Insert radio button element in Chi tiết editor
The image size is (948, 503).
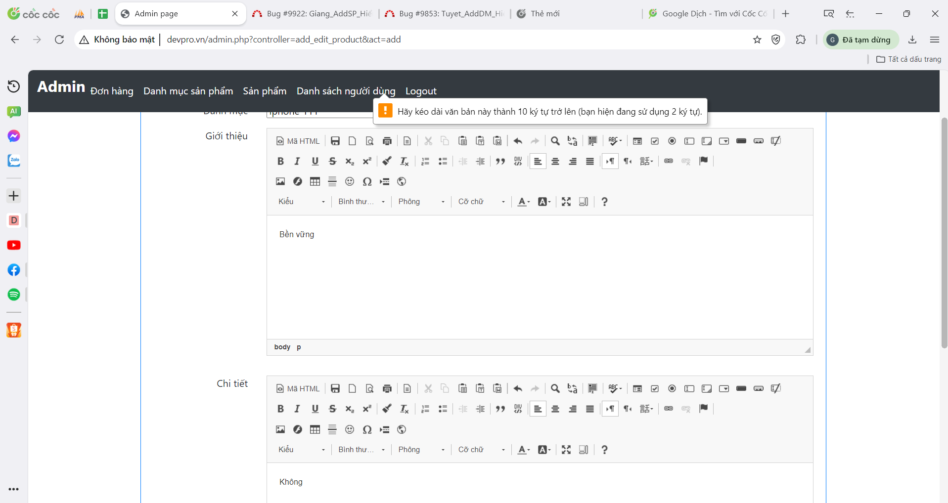click(672, 389)
